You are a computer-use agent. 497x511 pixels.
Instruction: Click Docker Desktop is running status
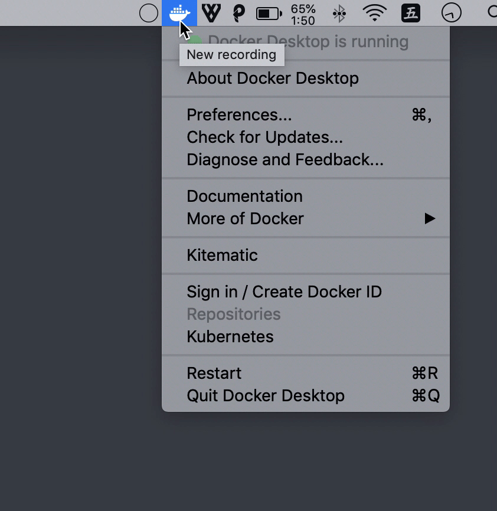306,42
